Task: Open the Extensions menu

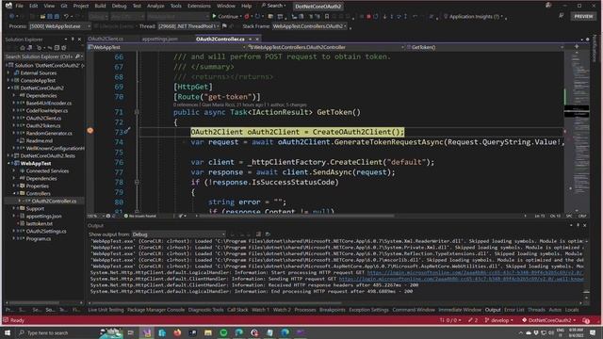Action: tap(199, 6)
